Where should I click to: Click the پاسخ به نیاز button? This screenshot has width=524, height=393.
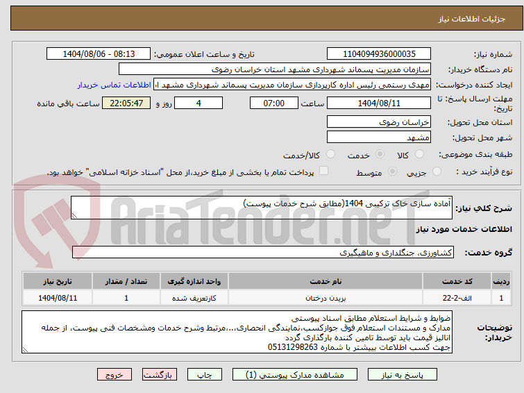tap(403, 375)
